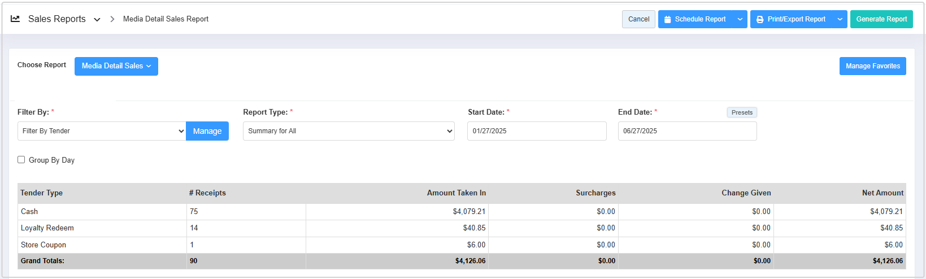926x279 pixels.
Task: Click the Media Detail Sales Report breadcrumb
Action: [x=166, y=19]
